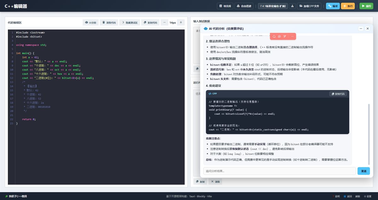Click code line 'return 0;'
378x200 pixels.
29,119
